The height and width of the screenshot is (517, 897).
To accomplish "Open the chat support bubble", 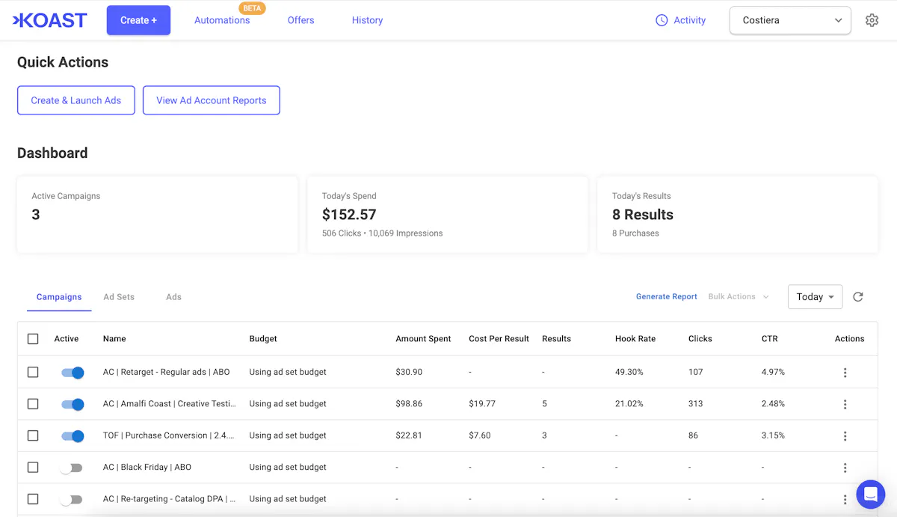I will [870, 495].
